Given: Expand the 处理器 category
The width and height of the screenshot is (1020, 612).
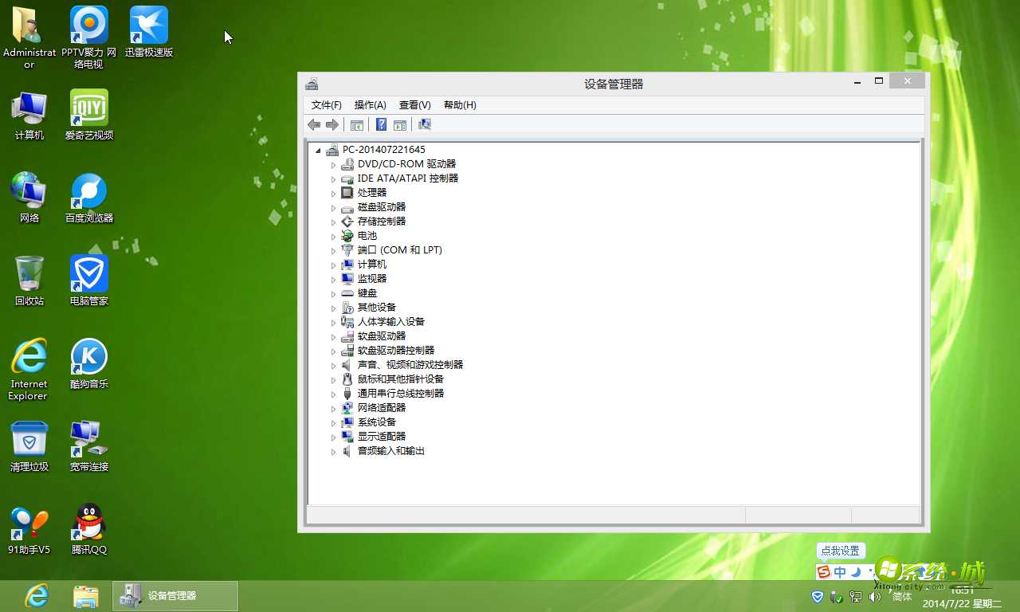Looking at the screenshot, I should (x=334, y=192).
